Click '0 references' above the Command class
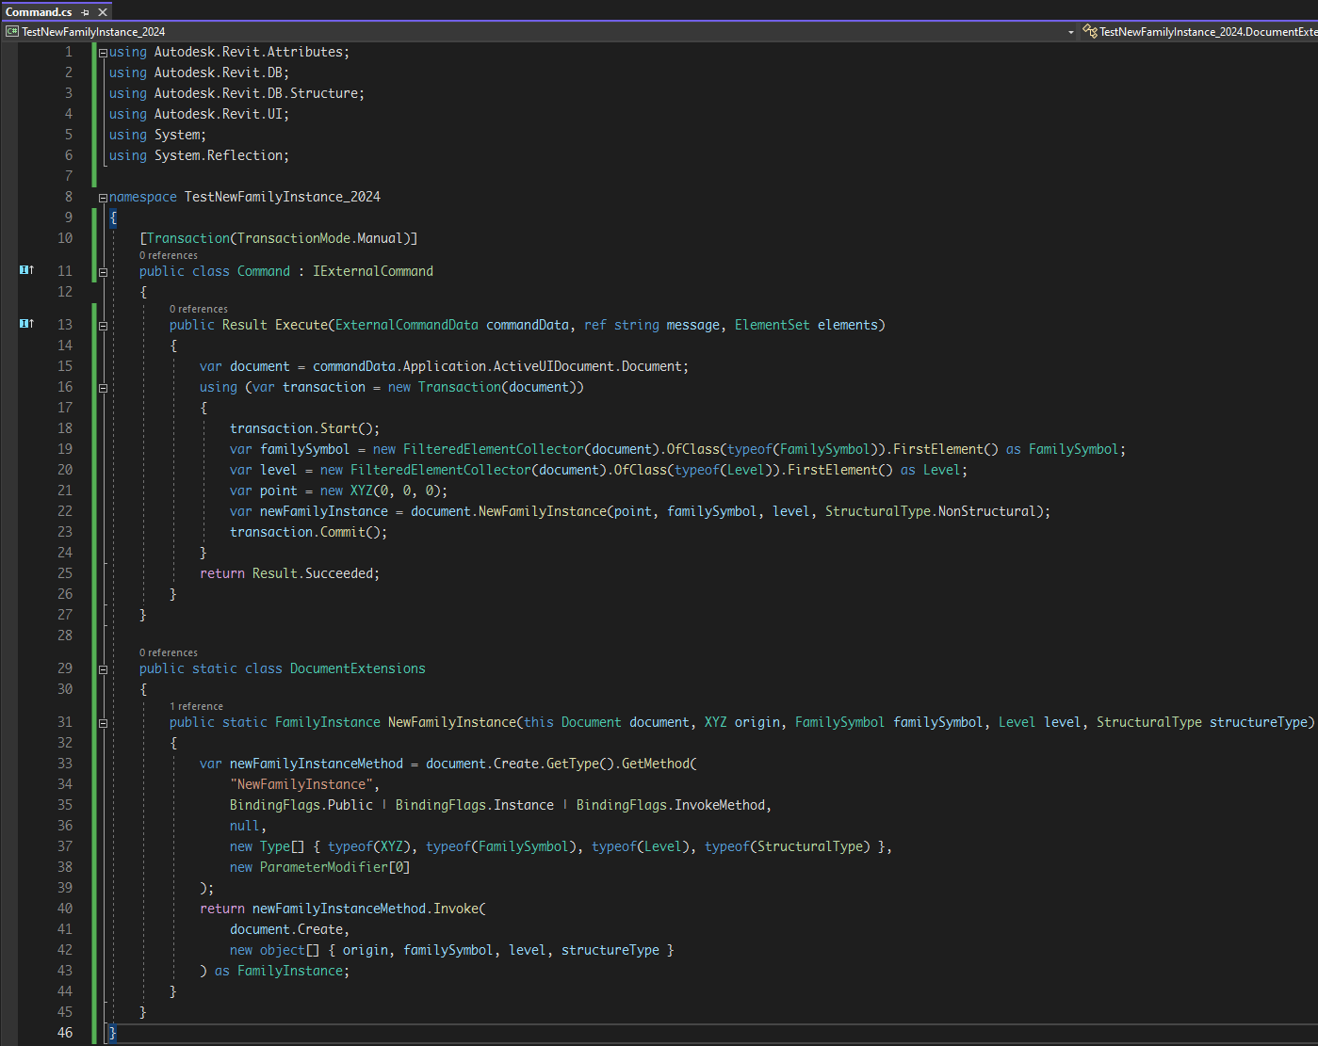 point(168,254)
